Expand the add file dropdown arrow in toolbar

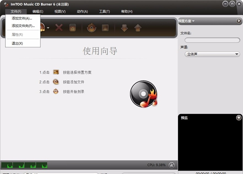48,28
